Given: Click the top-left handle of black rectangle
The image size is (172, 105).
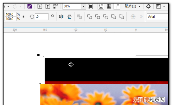Looking at the screenshot, I should (43, 56).
